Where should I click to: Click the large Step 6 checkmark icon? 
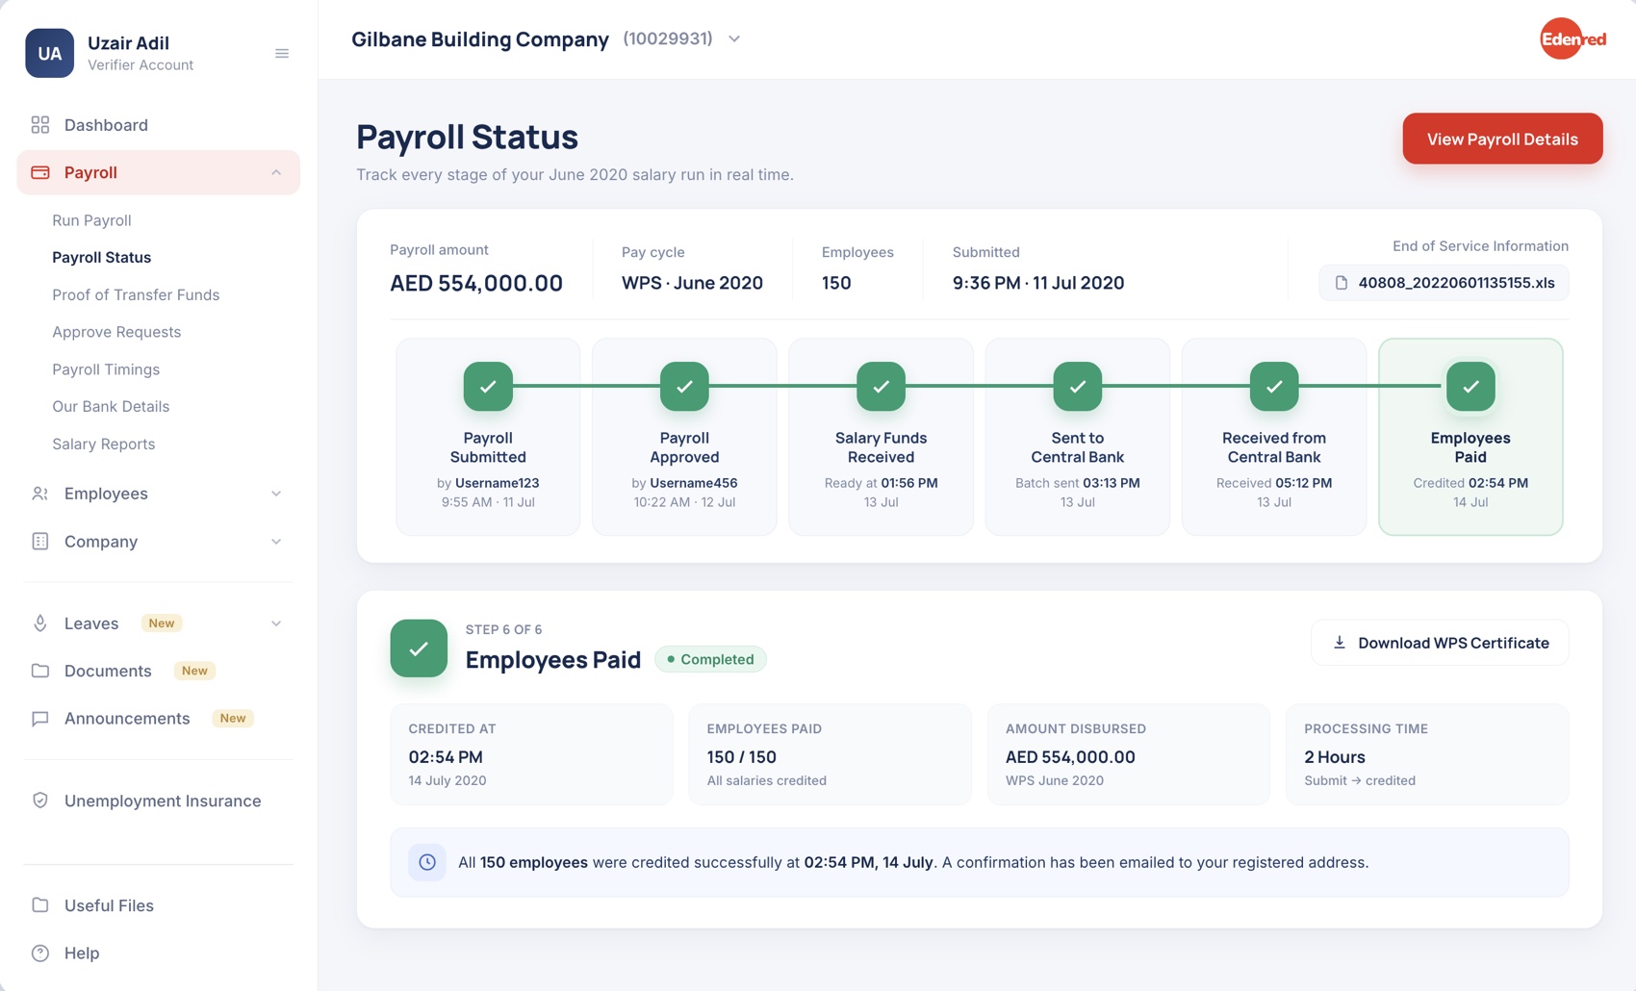point(419,648)
